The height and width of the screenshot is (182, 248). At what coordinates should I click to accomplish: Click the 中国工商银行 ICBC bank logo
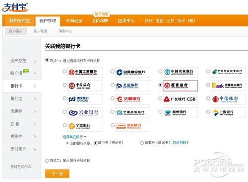tap(85, 72)
